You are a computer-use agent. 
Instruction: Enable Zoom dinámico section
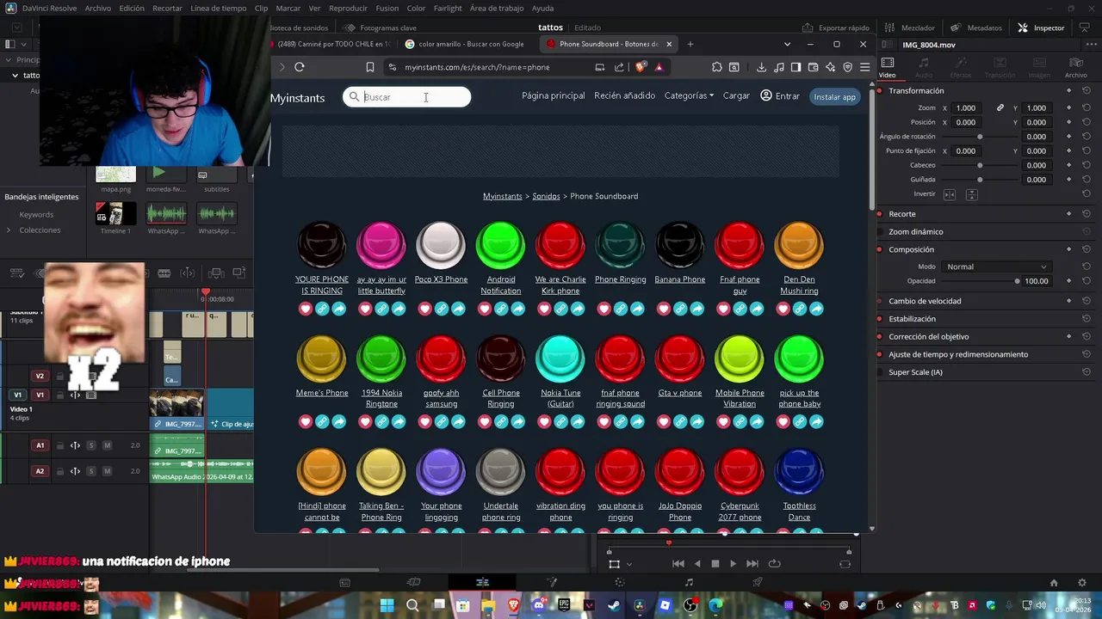pyautogui.click(x=880, y=232)
